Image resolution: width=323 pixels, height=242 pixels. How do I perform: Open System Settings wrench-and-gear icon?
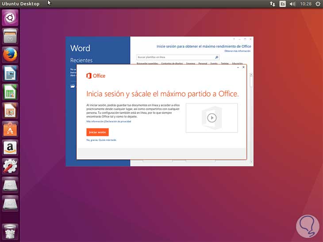pos(10,166)
